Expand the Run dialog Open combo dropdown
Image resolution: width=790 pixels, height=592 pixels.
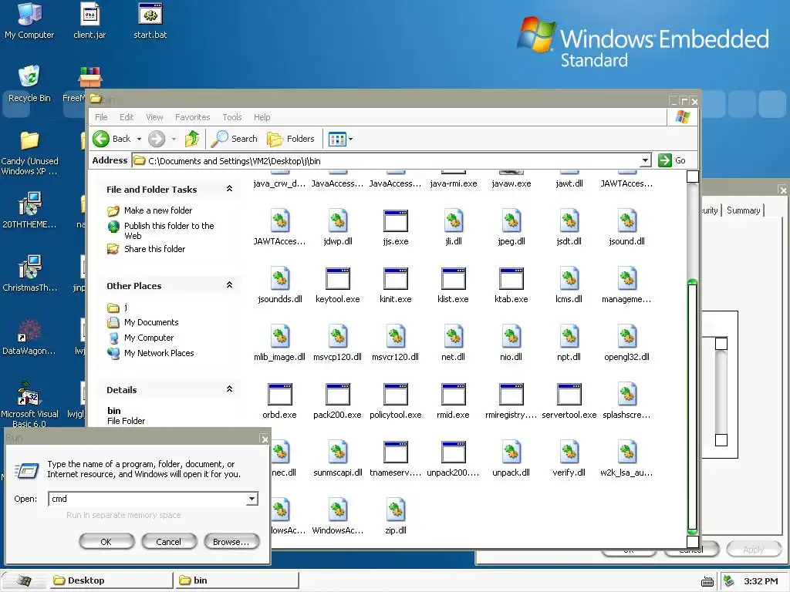[252, 499]
